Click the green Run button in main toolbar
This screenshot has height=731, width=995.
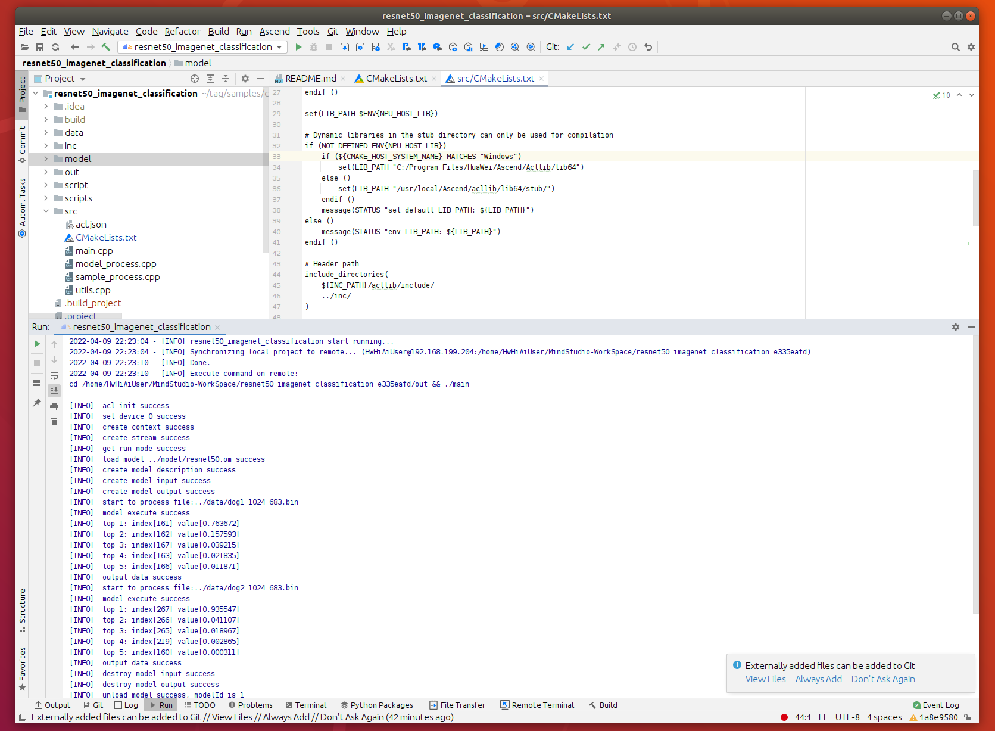click(x=298, y=47)
